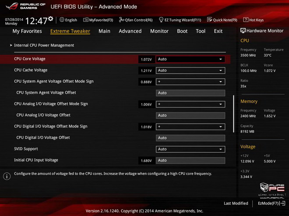Click the 12:47 clock display

(x=36, y=21)
